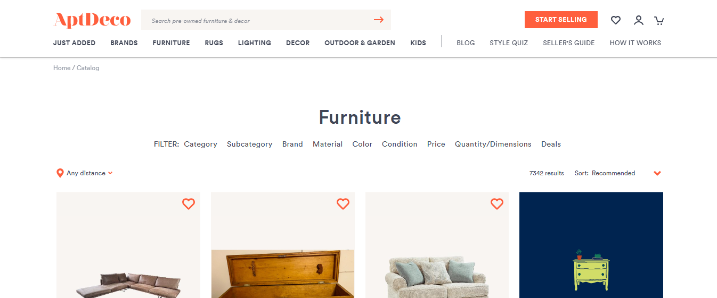Viewport: 717px width, 298px height.
Task: Open the user account icon
Action: coord(638,20)
